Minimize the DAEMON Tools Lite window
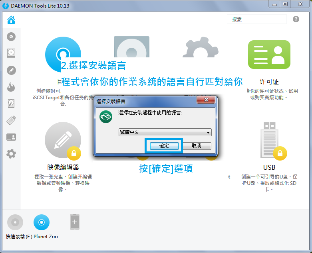The image size is (312, 253). (x=274, y=4)
